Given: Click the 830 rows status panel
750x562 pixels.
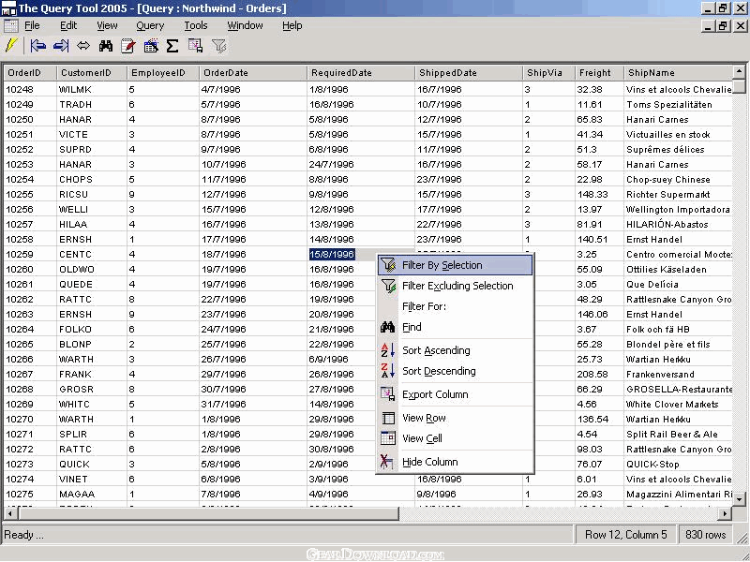Looking at the screenshot, I should coord(706,534).
